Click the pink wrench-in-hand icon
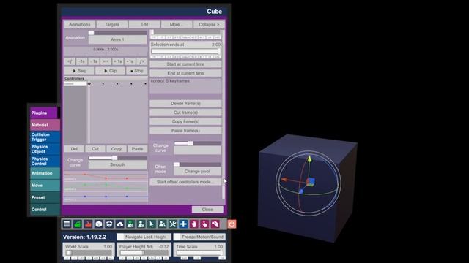The image size is (469, 263). click(x=215, y=224)
